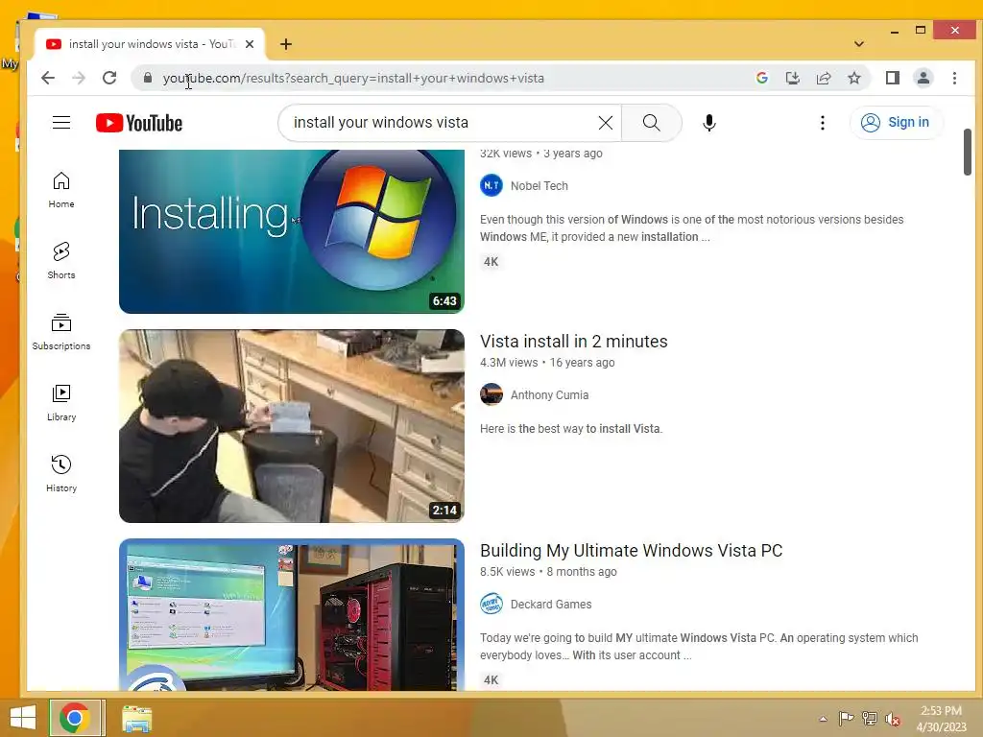Click 'Building My Ultimate Windows Vista PC' title
This screenshot has height=737, width=983.
(x=632, y=551)
